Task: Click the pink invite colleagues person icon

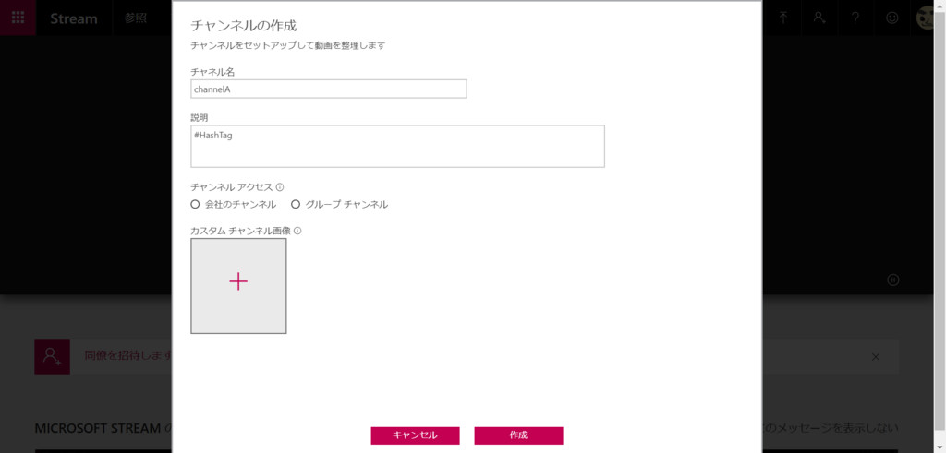Action: click(53, 357)
